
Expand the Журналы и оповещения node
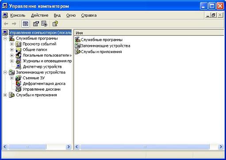12,61
